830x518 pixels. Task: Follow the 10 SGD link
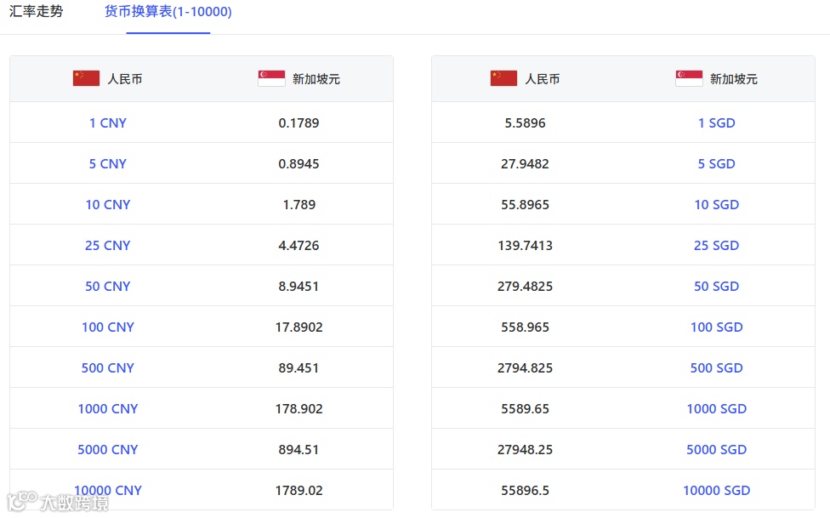pyautogui.click(x=717, y=204)
